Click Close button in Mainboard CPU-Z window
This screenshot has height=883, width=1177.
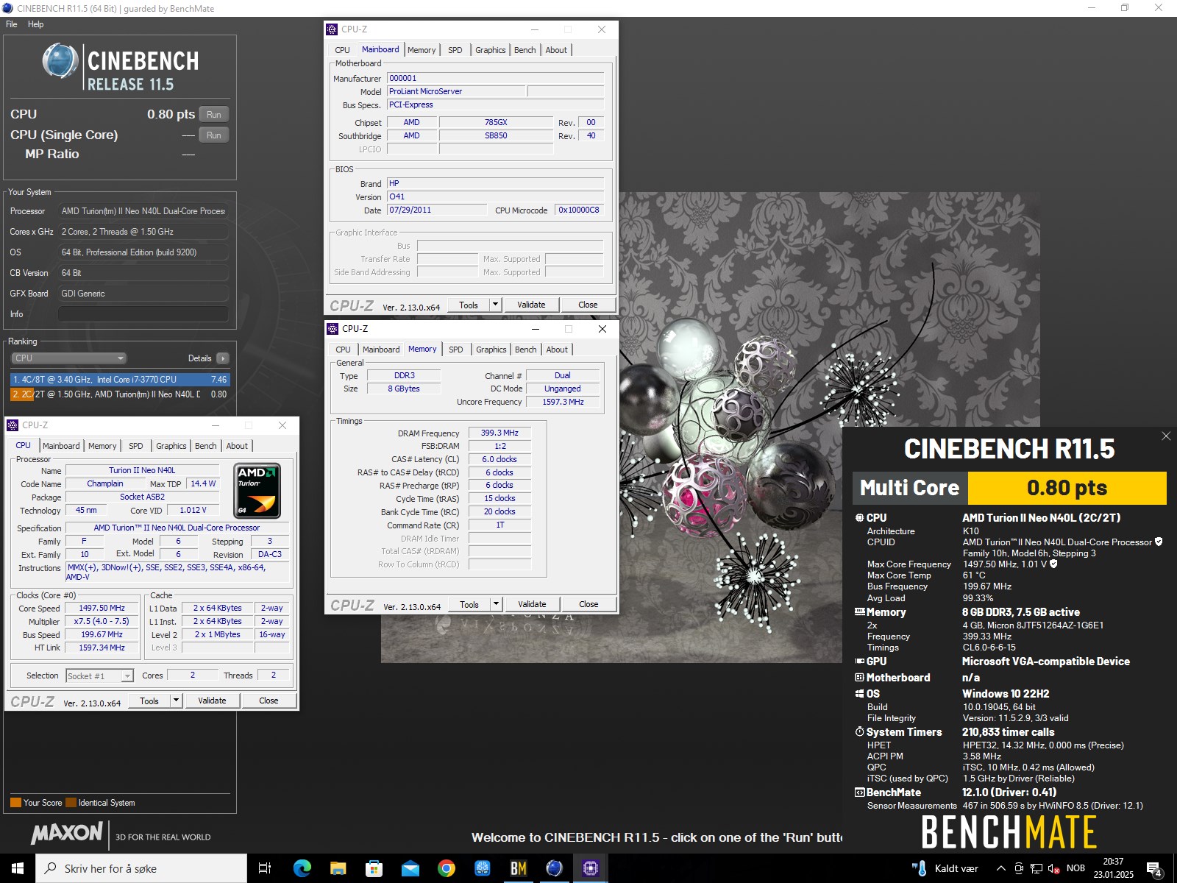tap(588, 305)
